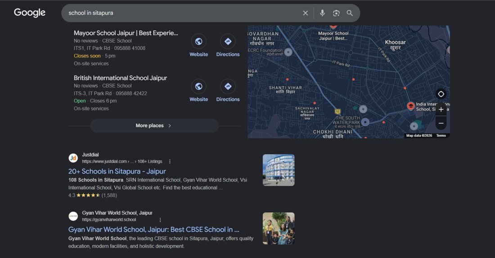Select the grey map marker near ECRC Foundation
Screen dimensions: 495x258
pos(288,52)
